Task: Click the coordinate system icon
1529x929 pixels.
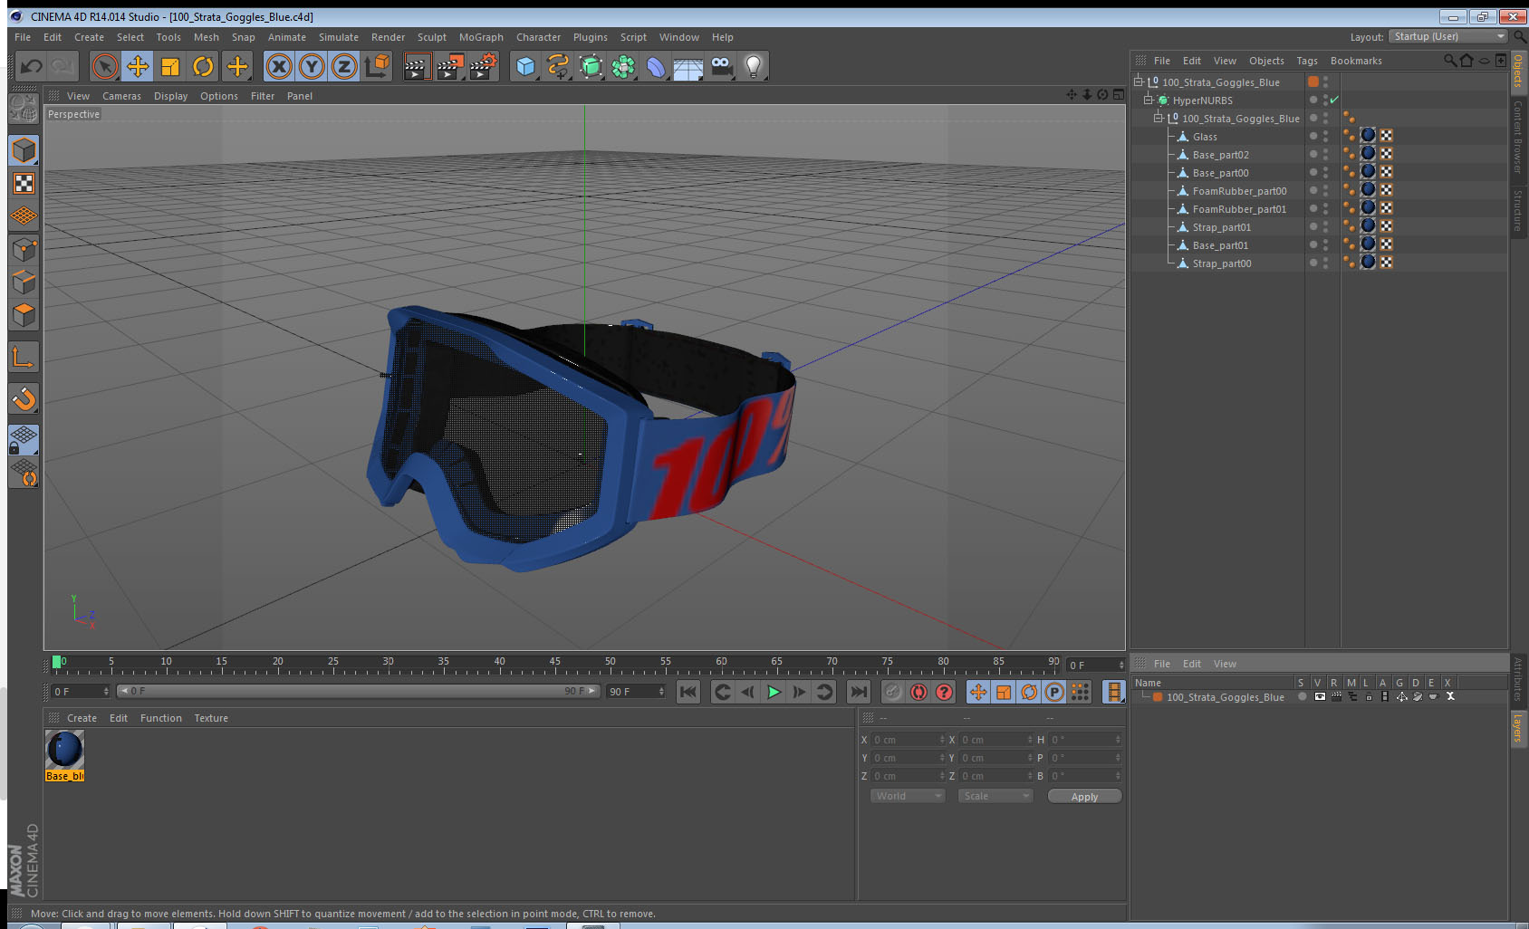Action: point(377,66)
